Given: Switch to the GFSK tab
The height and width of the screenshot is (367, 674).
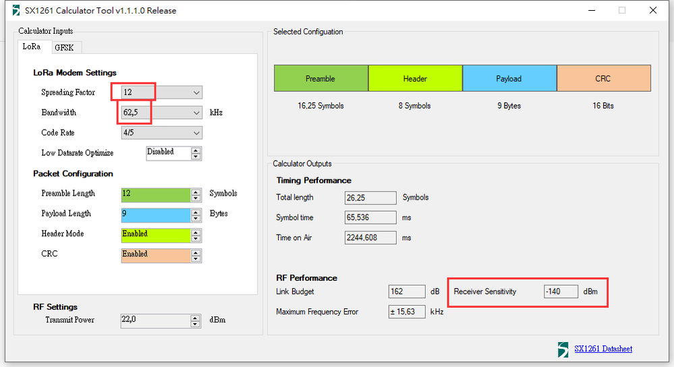Looking at the screenshot, I should 64,48.
